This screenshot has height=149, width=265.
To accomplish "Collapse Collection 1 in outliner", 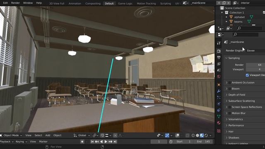I will point(222,12).
